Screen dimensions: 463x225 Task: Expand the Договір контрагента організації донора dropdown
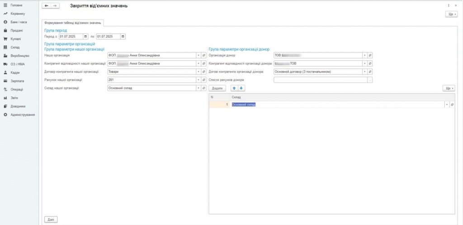pyautogui.click(x=365, y=71)
